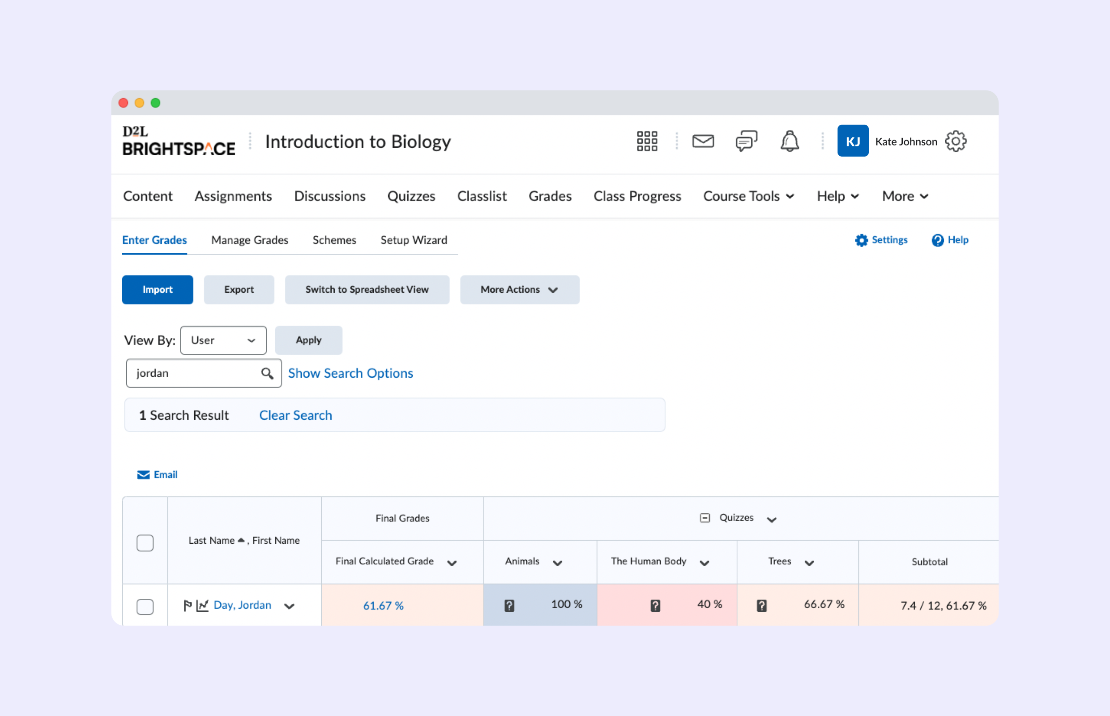Click the Show Search Options link
Image resolution: width=1110 pixels, height=716 pixels.
pyautogui.click(x=350, y=373)
